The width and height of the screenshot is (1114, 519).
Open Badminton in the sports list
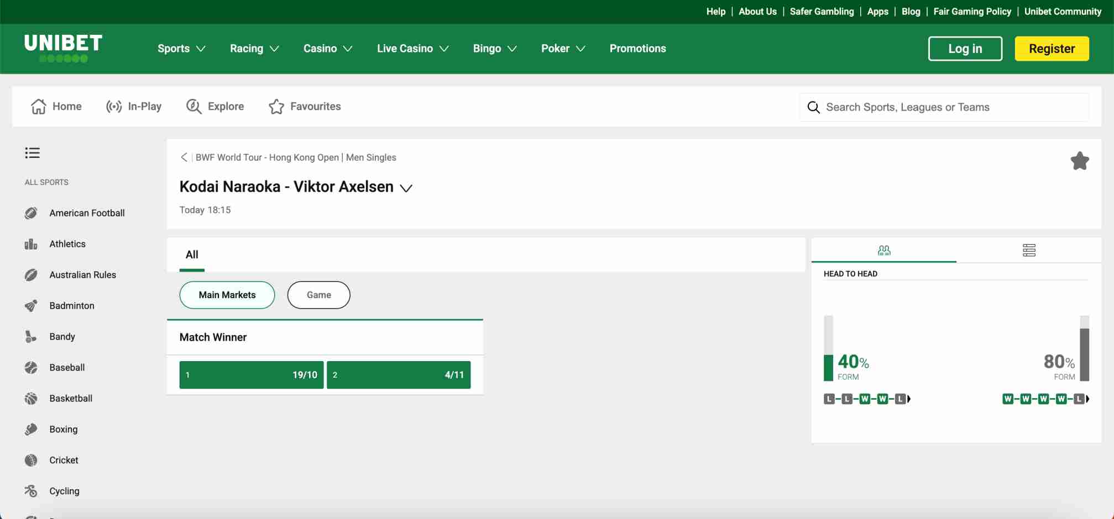72,306
